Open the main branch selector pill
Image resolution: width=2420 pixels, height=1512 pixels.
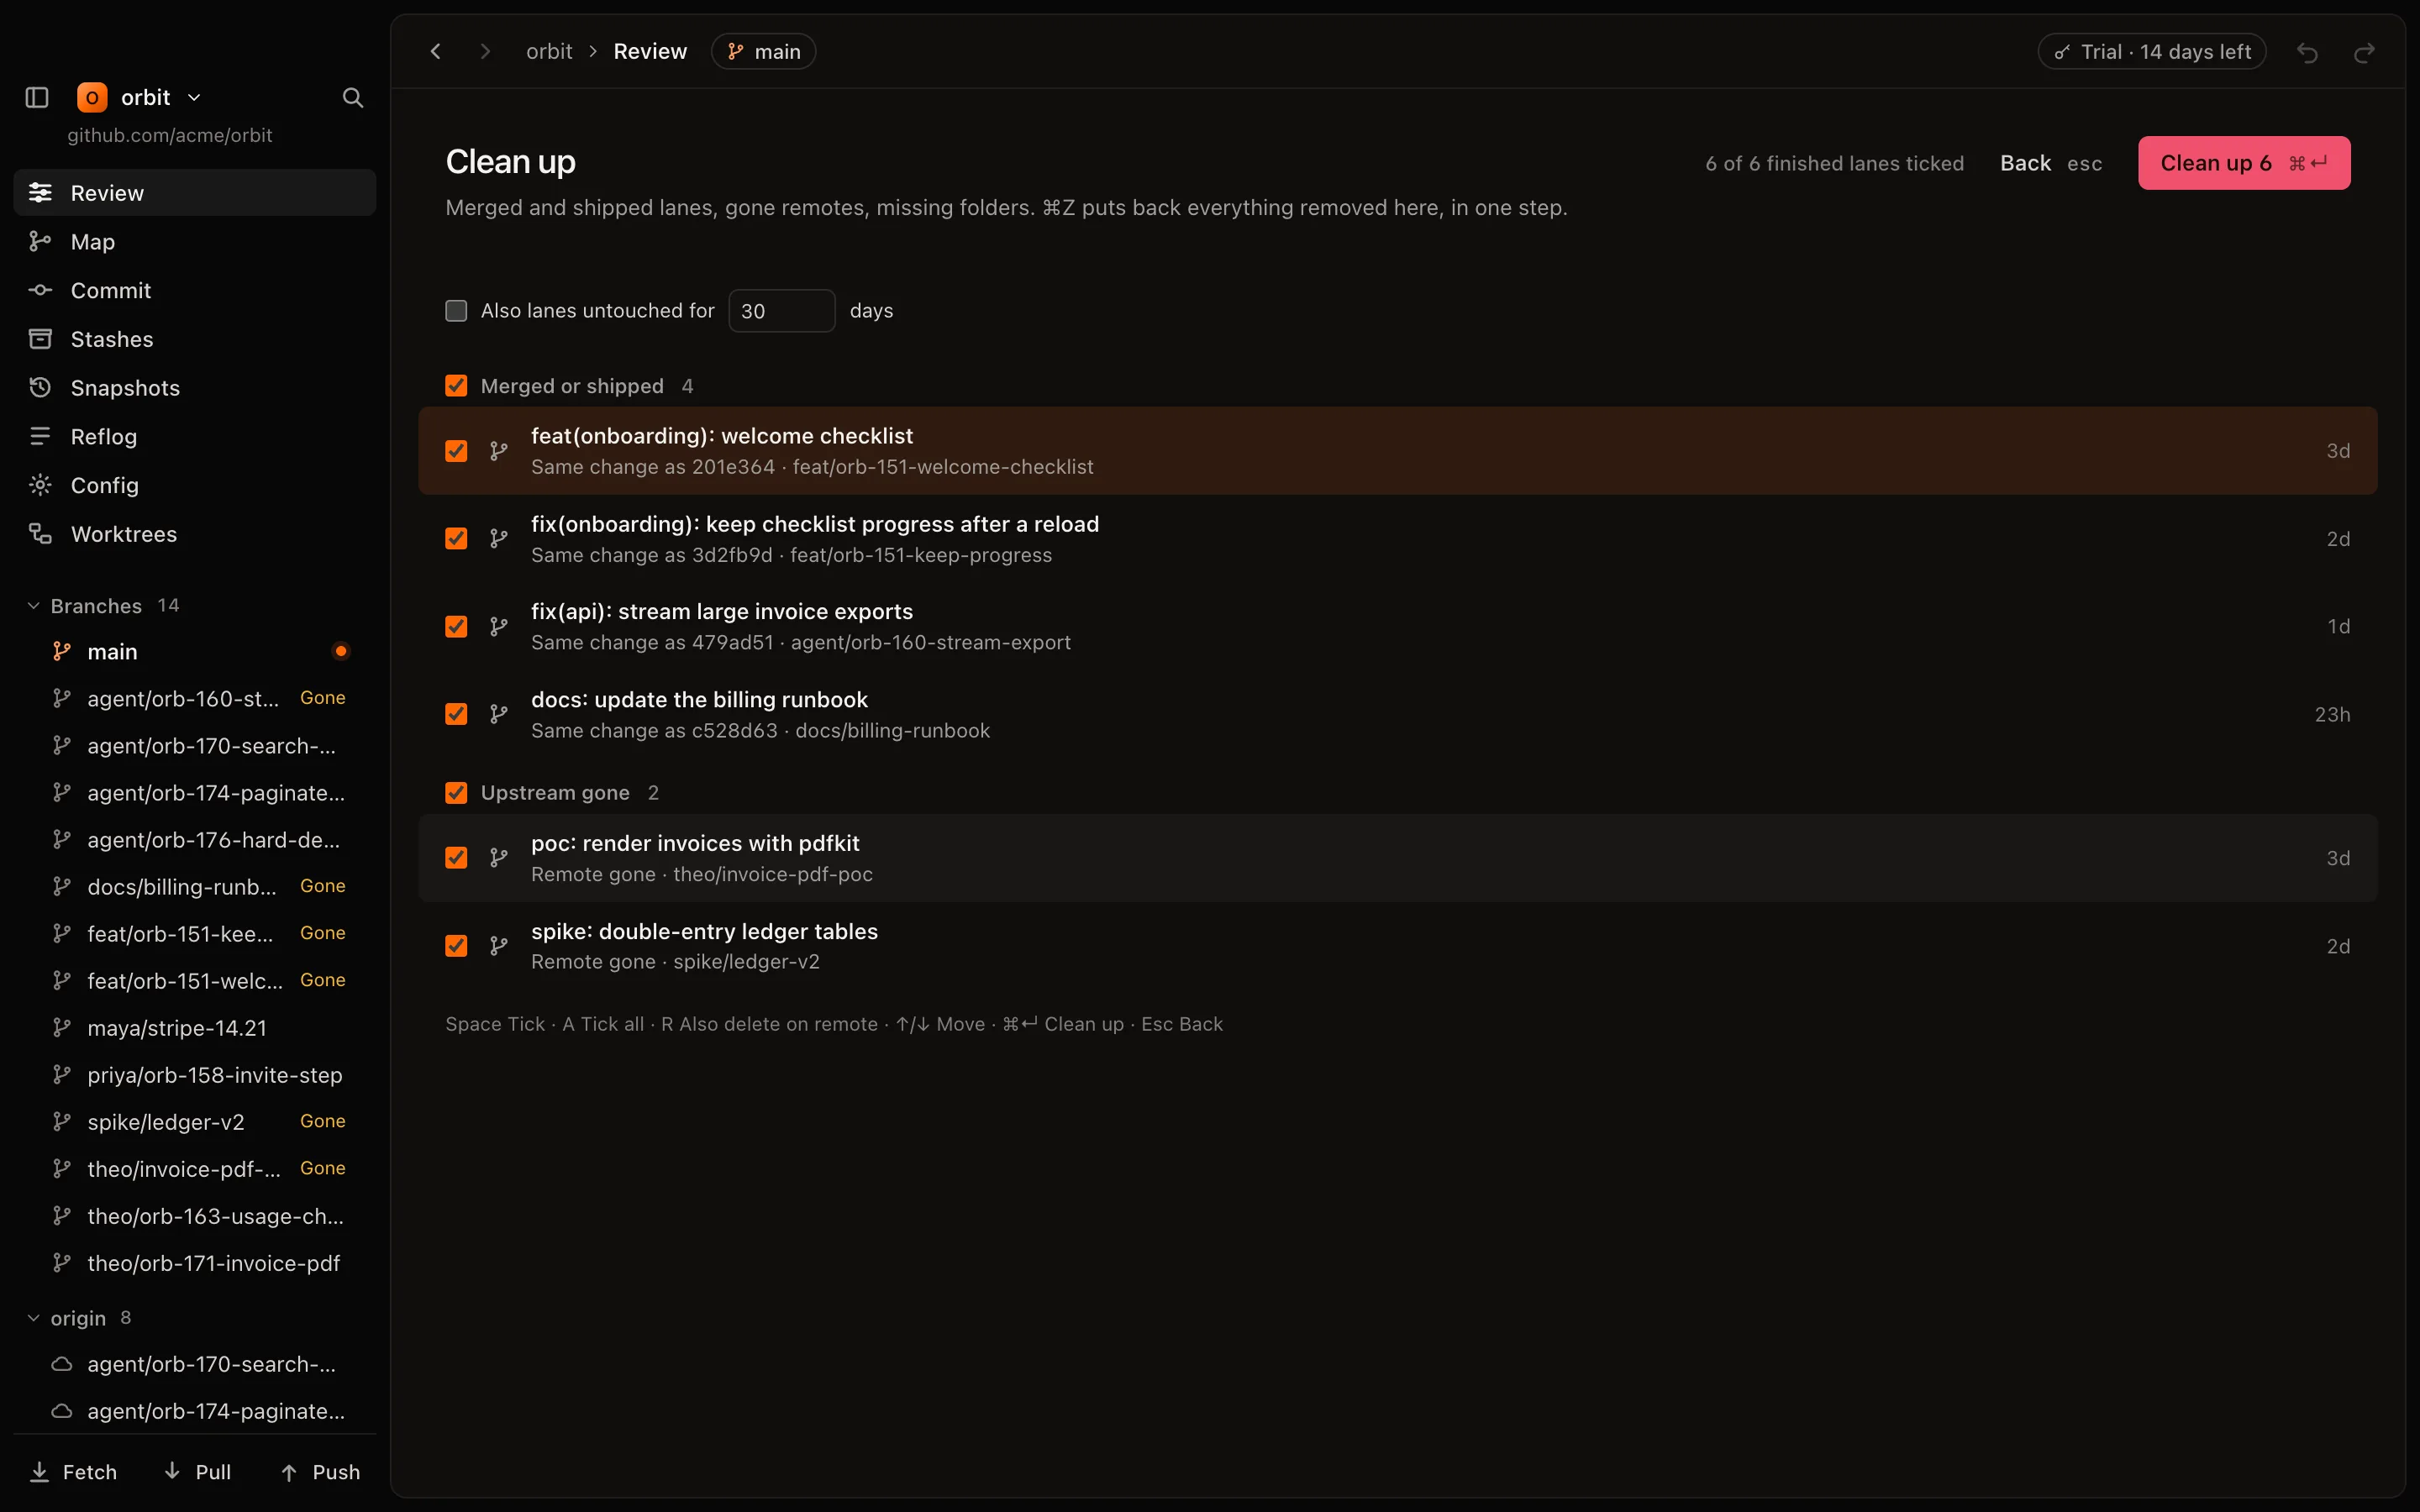[764, 51]
